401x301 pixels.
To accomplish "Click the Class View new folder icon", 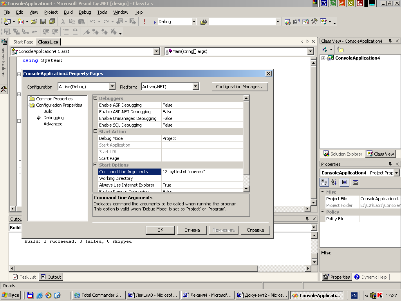I will coord(340,49).
